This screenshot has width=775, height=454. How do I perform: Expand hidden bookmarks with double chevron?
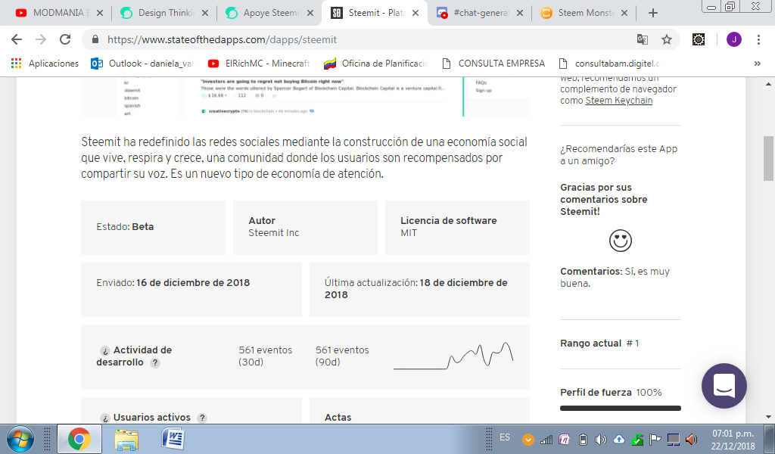757,64
